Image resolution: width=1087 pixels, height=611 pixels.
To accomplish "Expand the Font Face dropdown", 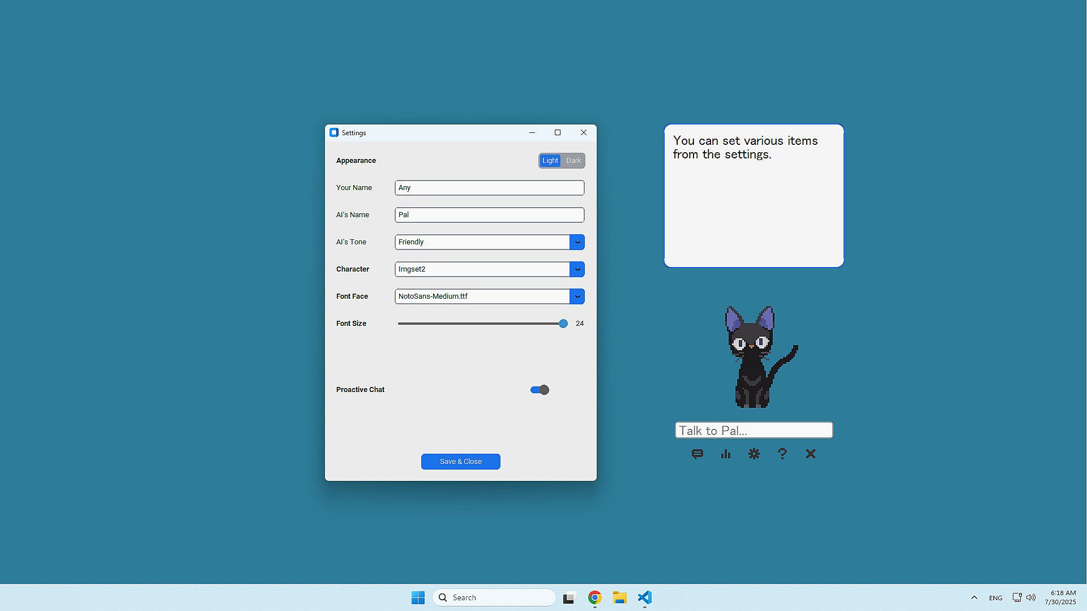I will click(577, 296).
